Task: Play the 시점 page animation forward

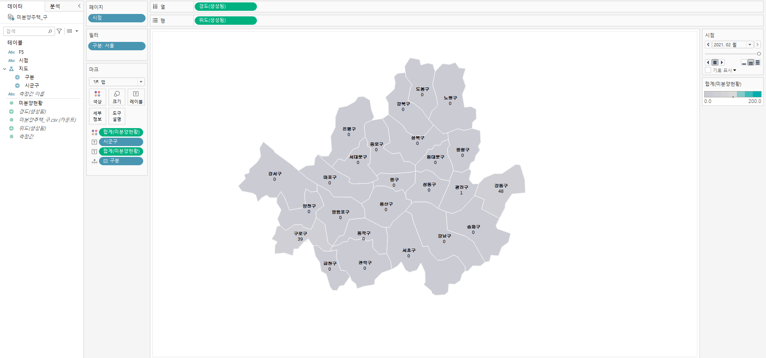Action: [x=722, y=62]
